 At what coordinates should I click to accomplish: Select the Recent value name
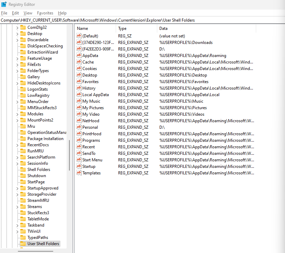pyautogui.click(x=89, y=147)
